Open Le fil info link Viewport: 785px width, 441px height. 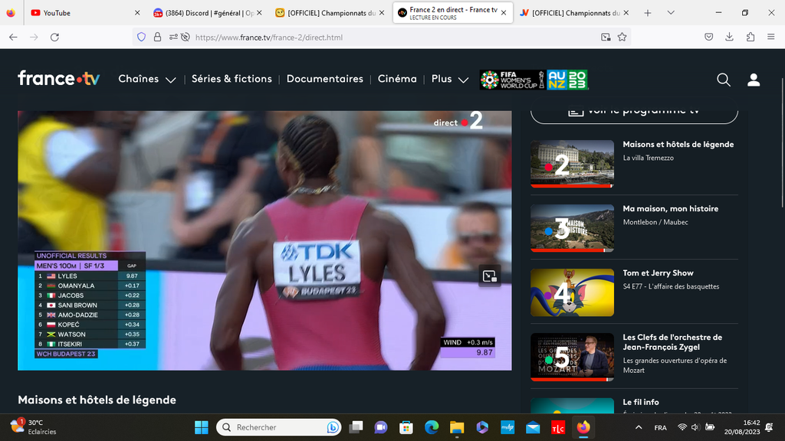click(640, 402)
